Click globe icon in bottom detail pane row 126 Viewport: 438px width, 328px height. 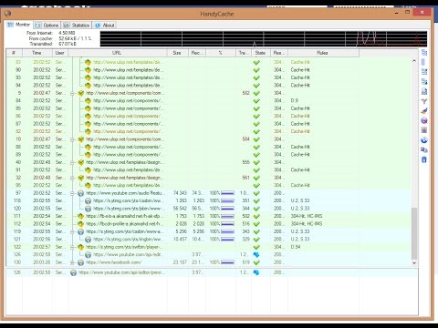tap(73, 272)
